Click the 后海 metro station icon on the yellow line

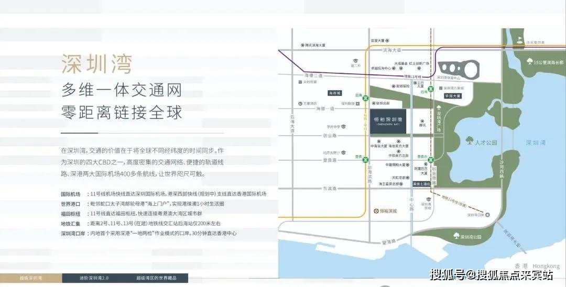pyautogui.click(x=367, y=97)
